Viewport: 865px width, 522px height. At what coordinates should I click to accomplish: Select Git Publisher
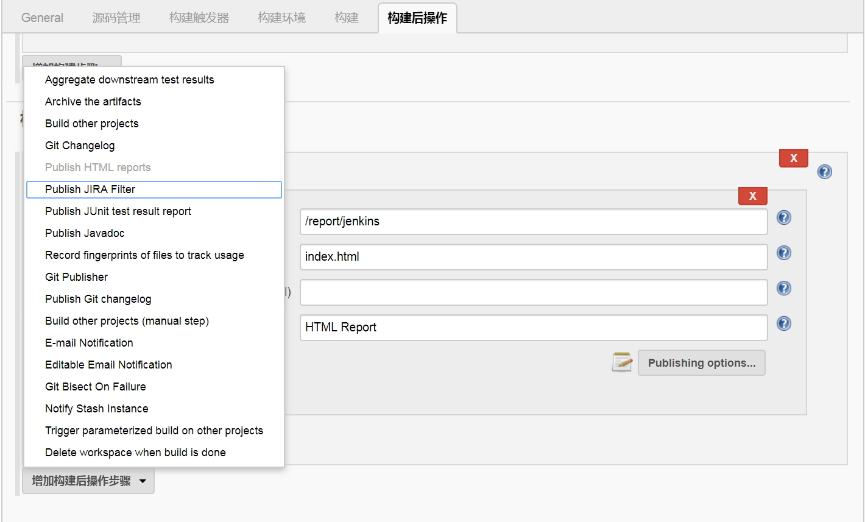tap(154, 277)
